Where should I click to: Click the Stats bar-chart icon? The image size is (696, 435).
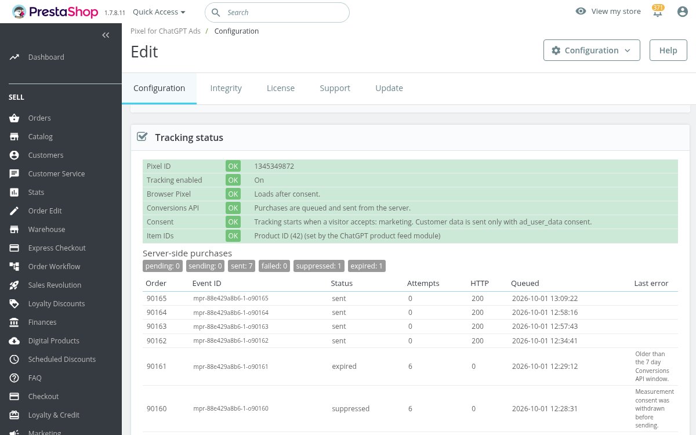click(14, 193)
